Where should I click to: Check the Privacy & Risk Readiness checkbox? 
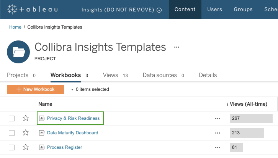pyautogui.click(x=12, y=118)
